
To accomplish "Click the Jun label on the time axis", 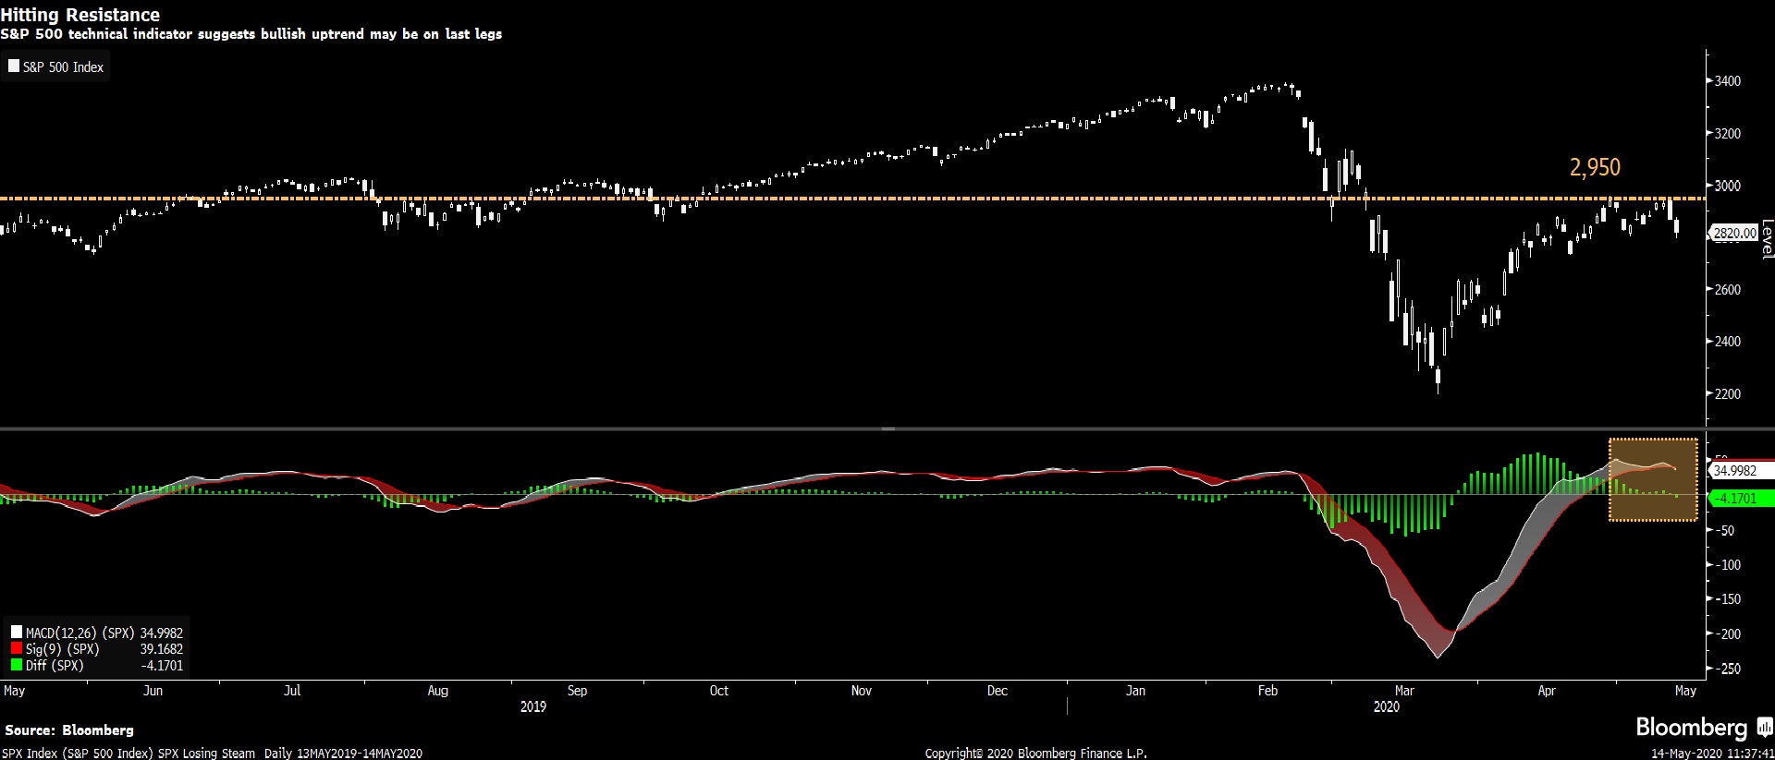I will pos(153,691).
